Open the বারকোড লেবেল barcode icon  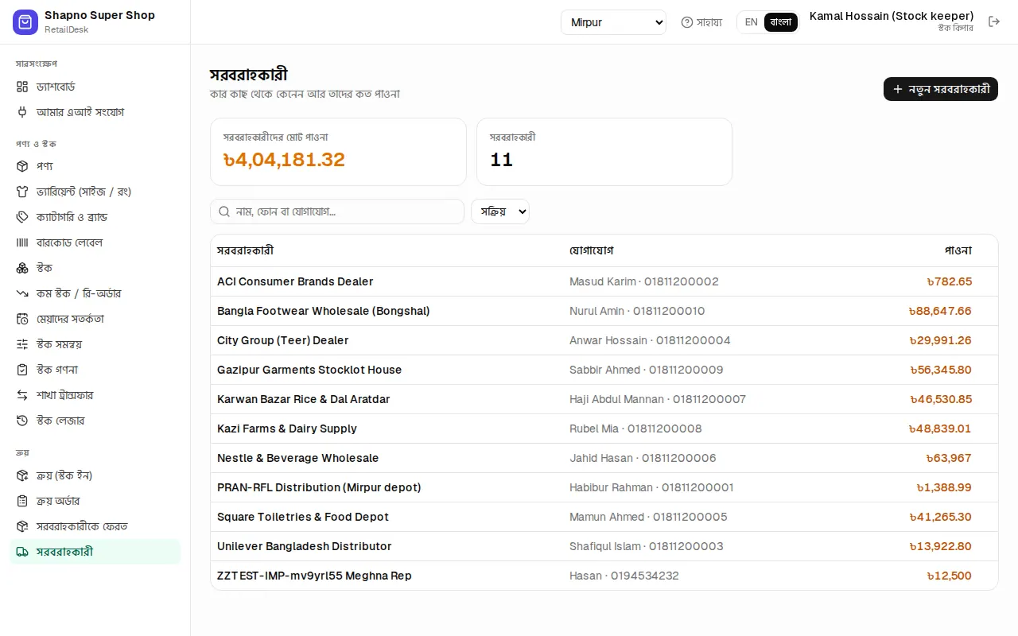[22, 242]
